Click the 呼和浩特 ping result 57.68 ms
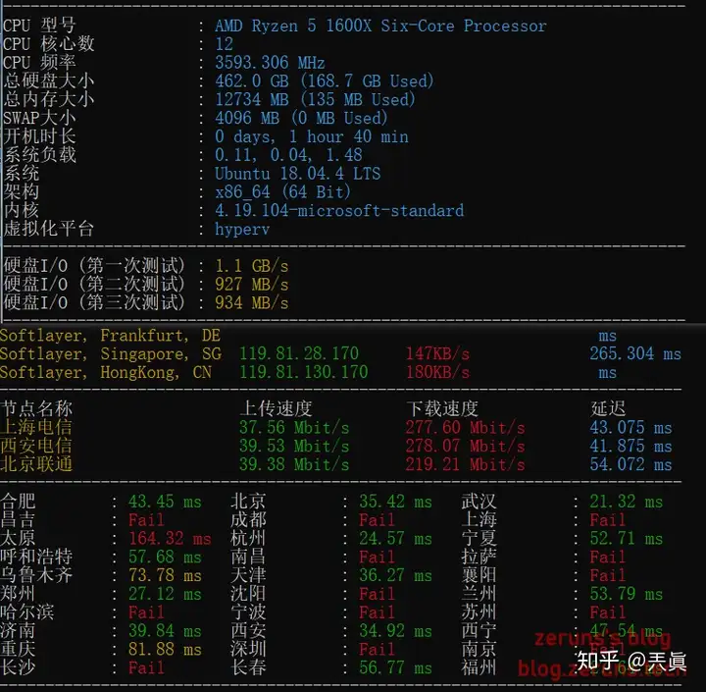Screen dimensions: 706x692 click(x=165, y=557)
